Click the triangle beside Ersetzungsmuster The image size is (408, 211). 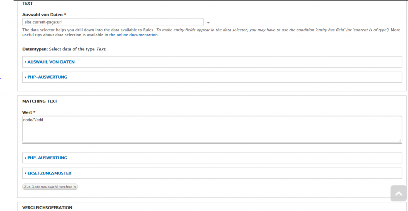[x=25, y=173]
